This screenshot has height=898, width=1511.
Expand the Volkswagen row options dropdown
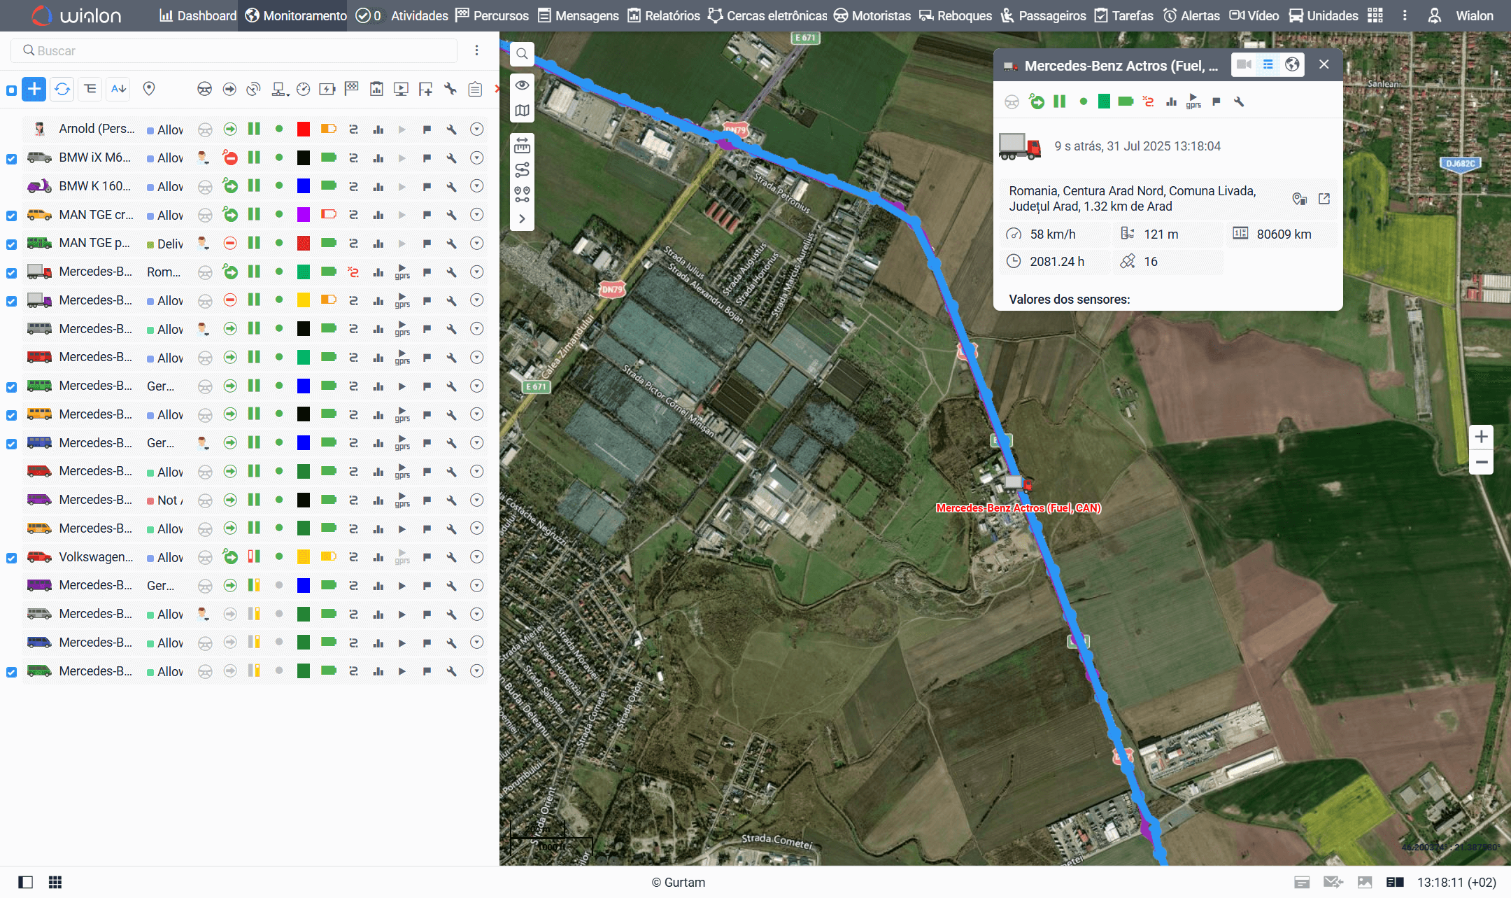coord(477,556)
